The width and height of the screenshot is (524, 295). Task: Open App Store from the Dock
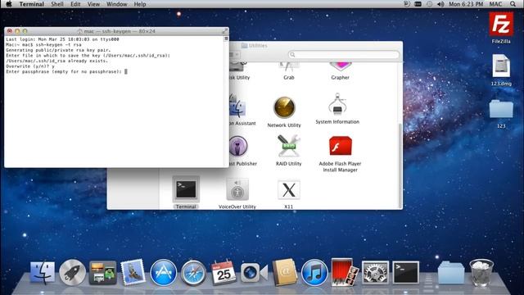(163, 273)
